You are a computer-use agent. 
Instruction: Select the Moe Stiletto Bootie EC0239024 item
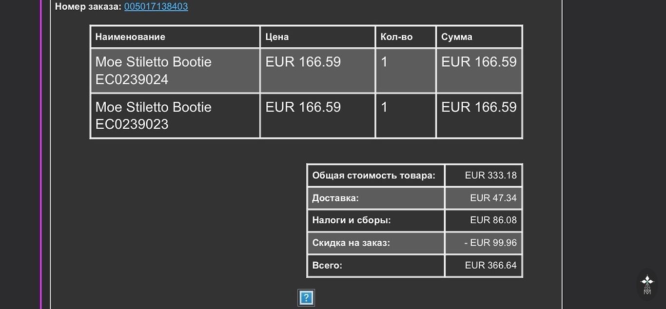[x=154, y=71]
